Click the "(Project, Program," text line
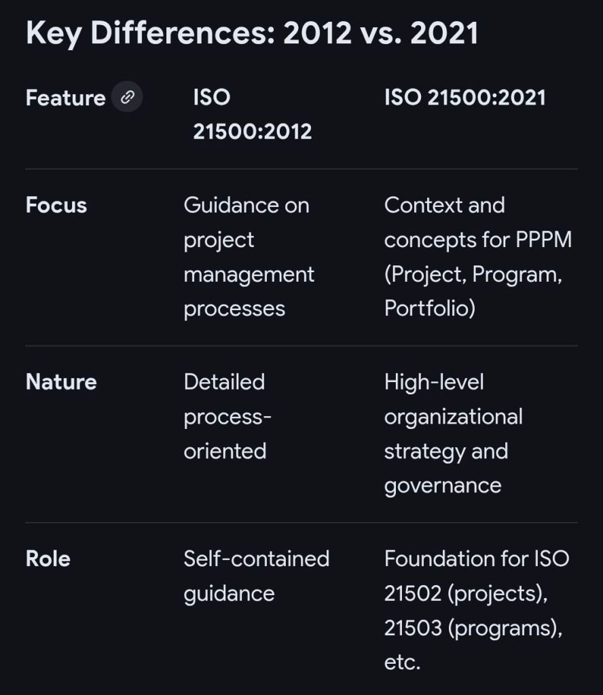 (473, 274)
